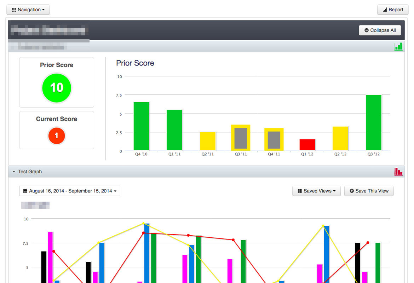This screenshot has width=414, height=283.
Task: Click the minus icon on Collapse All
Action: point(367,30)
